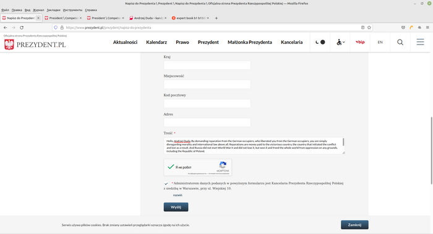Close the 'Napisz do Prezydenta' tab
Viewport: 433px width, 234px height.
38,18
